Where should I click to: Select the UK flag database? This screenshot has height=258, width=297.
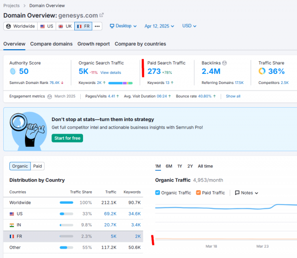pos(65,26)
